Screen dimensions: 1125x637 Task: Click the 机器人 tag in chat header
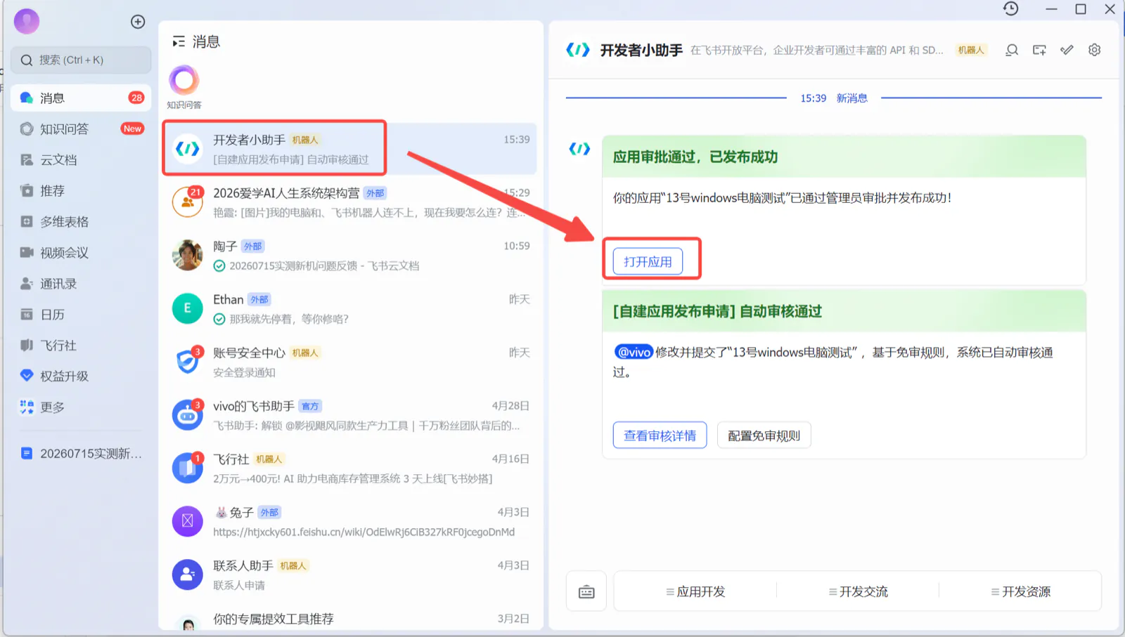[x=971, y=50]
